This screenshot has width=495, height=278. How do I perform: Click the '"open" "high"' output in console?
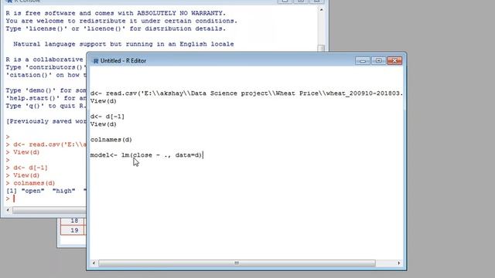[46, 191]
